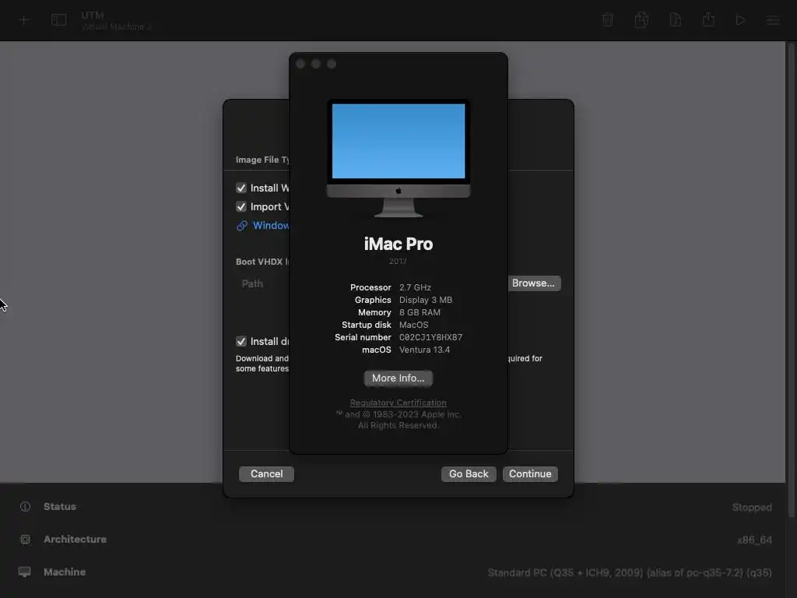Click the zoom button of About window
The image size is (797, 598).
tap(332, 64)
